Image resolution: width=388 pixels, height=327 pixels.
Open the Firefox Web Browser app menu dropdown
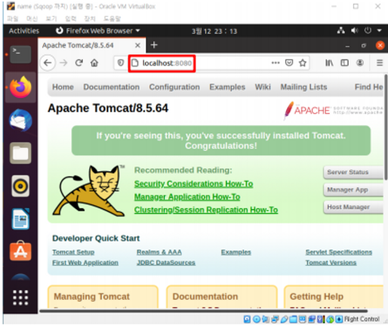97,31
